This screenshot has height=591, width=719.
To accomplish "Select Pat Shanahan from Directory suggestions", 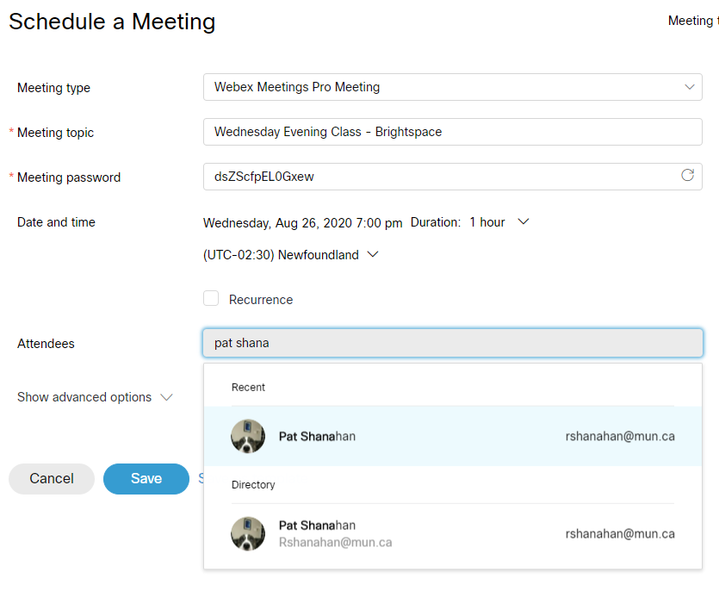I will click(x=453, y=533).
